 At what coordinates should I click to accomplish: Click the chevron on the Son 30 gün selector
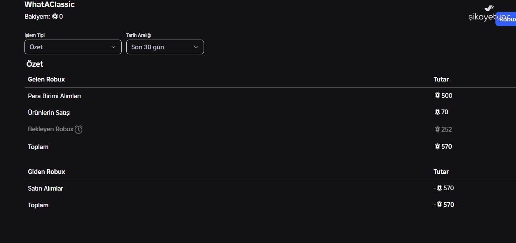196,47
